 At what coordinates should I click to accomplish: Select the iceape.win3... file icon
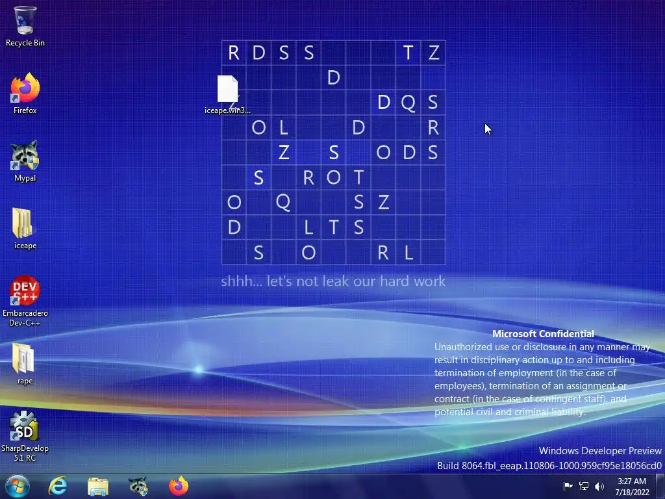point(228,95)
